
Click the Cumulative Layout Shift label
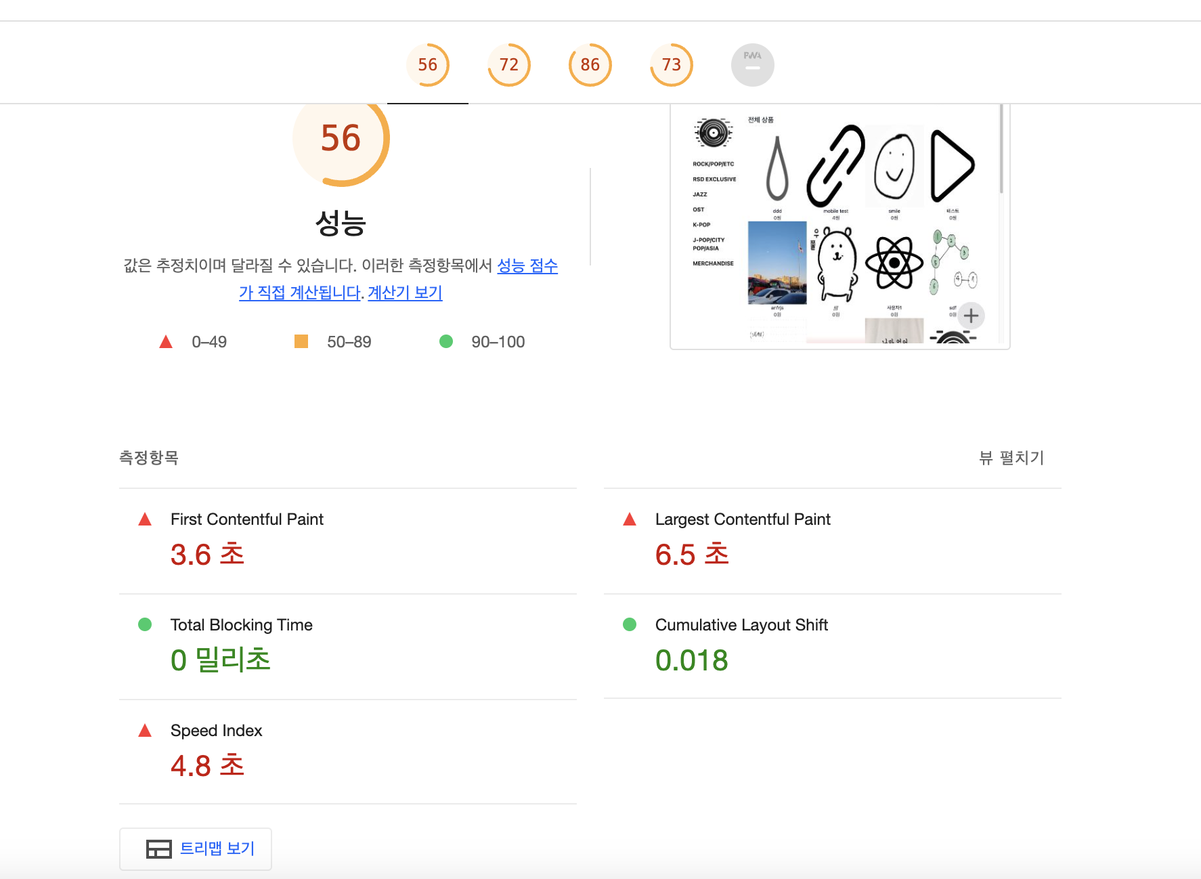pyautogui.click(x=741, y=625)
